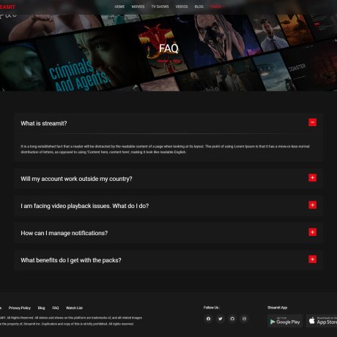Image resolution: width=337 pixels, height=337 pixels.
Task: Collapse the 'What is streamit?' answer with minus icon
Action: (312, 122)
